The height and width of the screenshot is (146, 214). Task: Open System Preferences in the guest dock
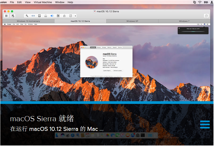[138, 135]
